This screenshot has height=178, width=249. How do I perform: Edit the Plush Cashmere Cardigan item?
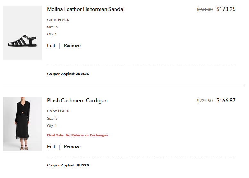51,147
